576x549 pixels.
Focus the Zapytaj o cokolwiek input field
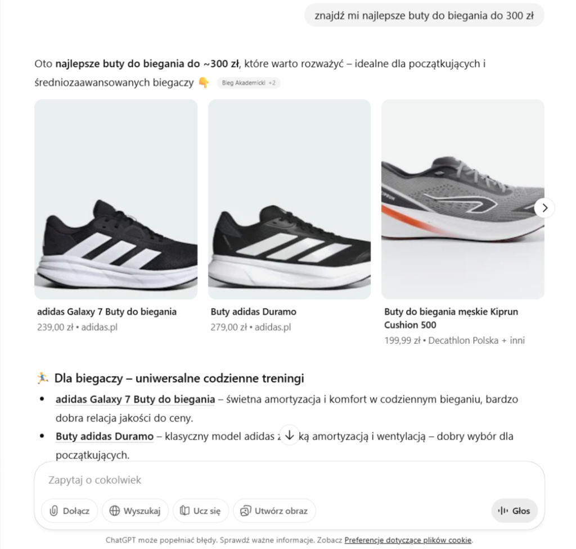281,480
